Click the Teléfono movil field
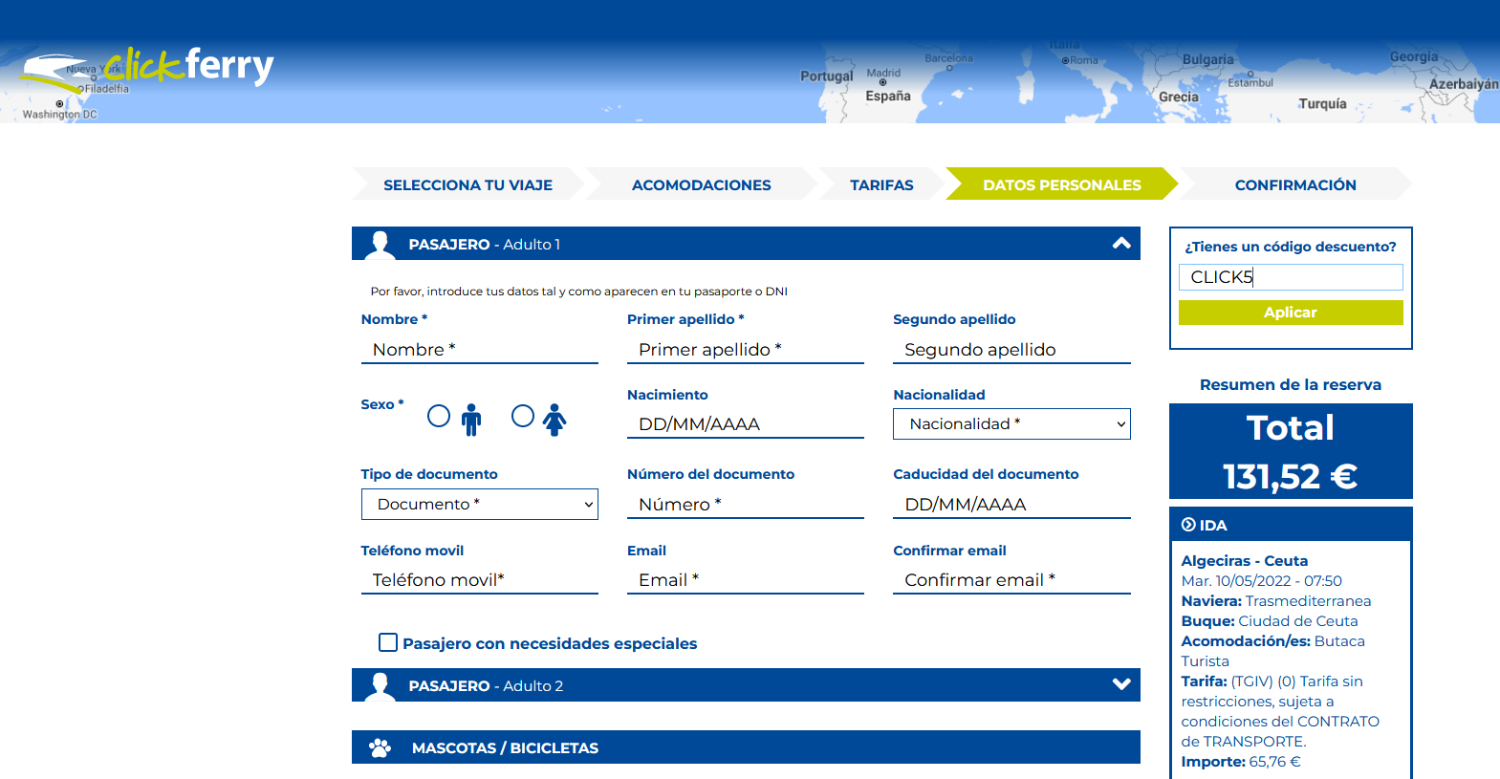Image resolution: width=1500 pixels, height=779 pixels. point(480,580)
